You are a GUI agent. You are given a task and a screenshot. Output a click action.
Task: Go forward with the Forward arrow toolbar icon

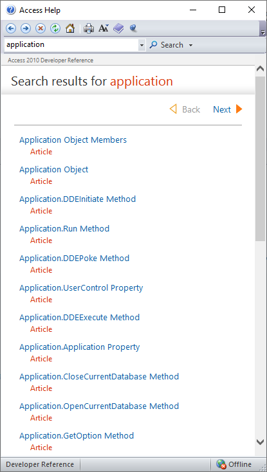(x=26, y=28)
